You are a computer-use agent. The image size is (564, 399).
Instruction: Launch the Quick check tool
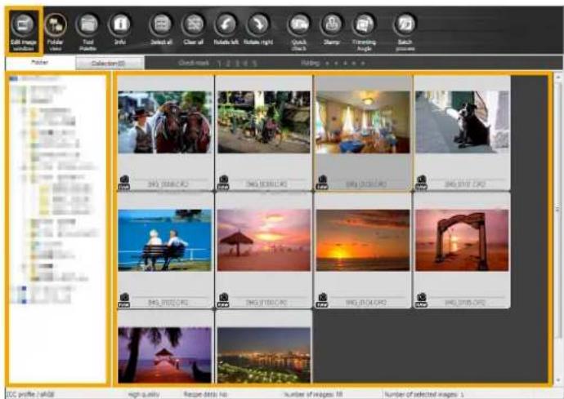tap(299, 32)
